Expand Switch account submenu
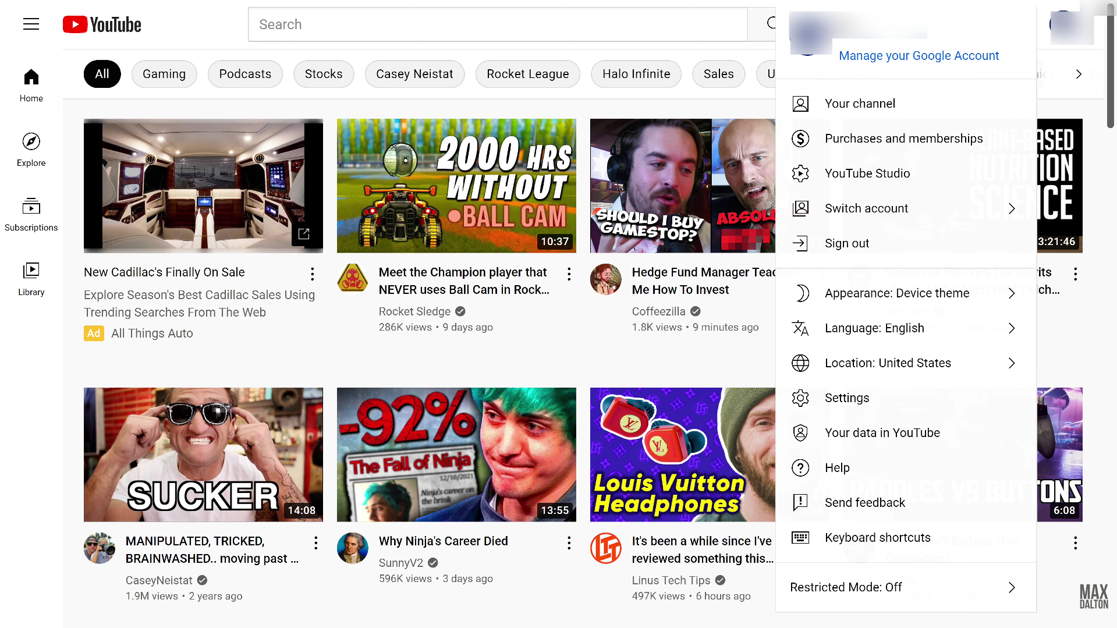 (x=906, y=208)
